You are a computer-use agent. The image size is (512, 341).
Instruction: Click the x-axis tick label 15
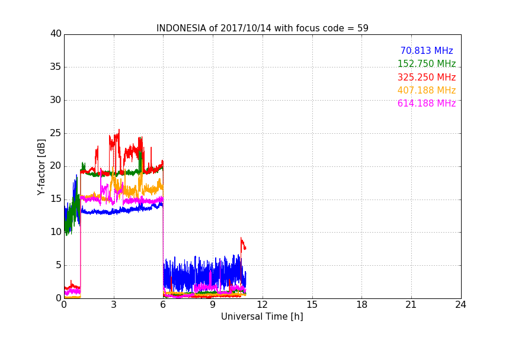point(312,304)
